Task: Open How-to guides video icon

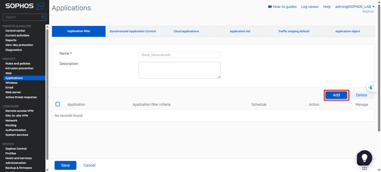Action: 270,7
